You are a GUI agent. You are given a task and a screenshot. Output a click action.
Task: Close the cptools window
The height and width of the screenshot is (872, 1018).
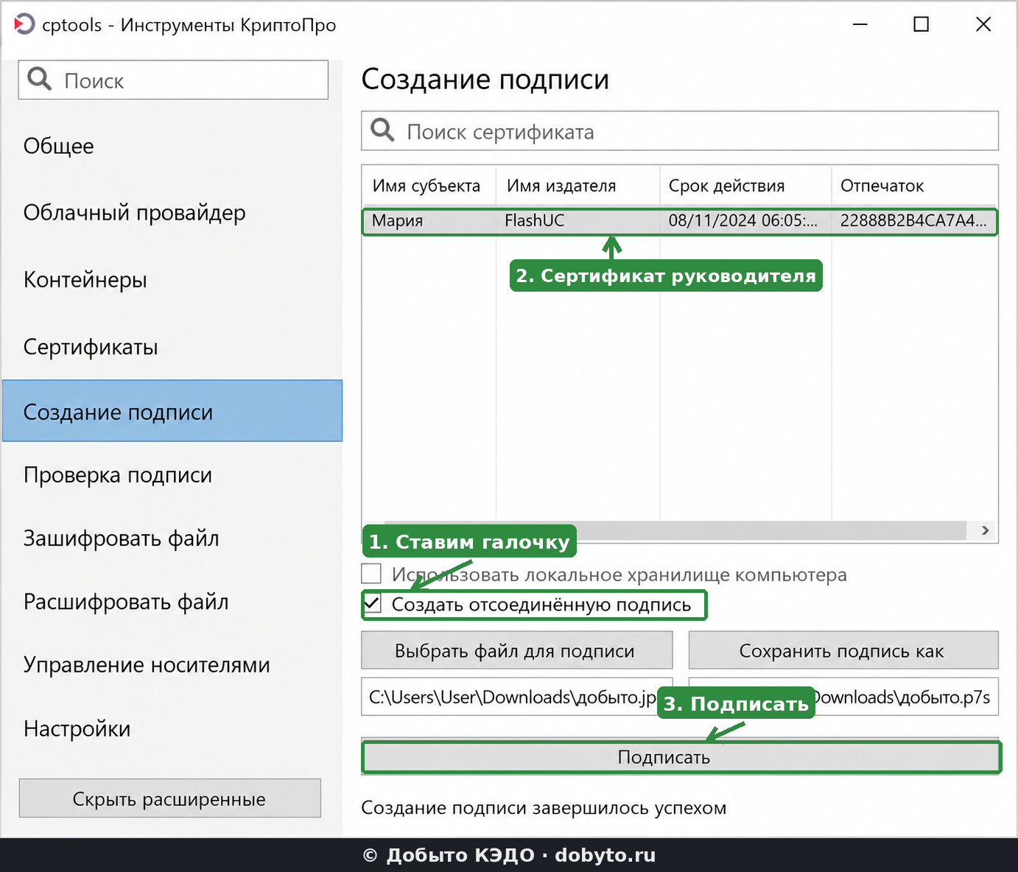983,24
